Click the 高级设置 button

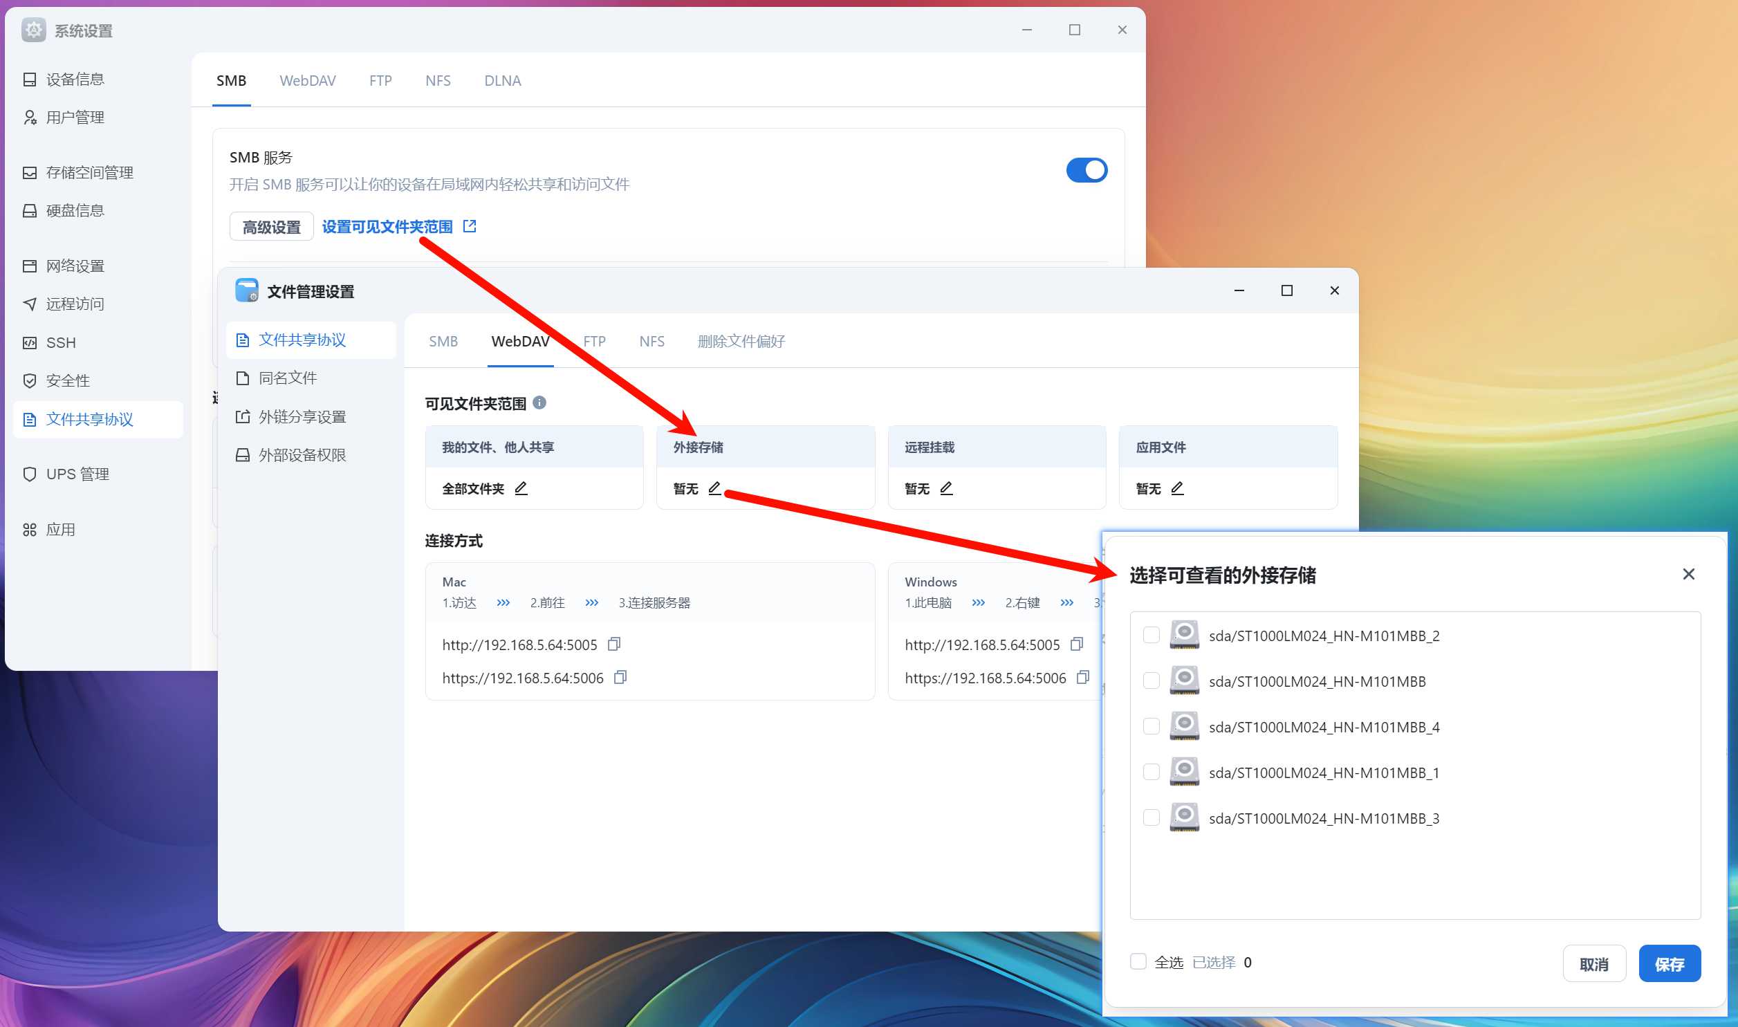(271, 227)
